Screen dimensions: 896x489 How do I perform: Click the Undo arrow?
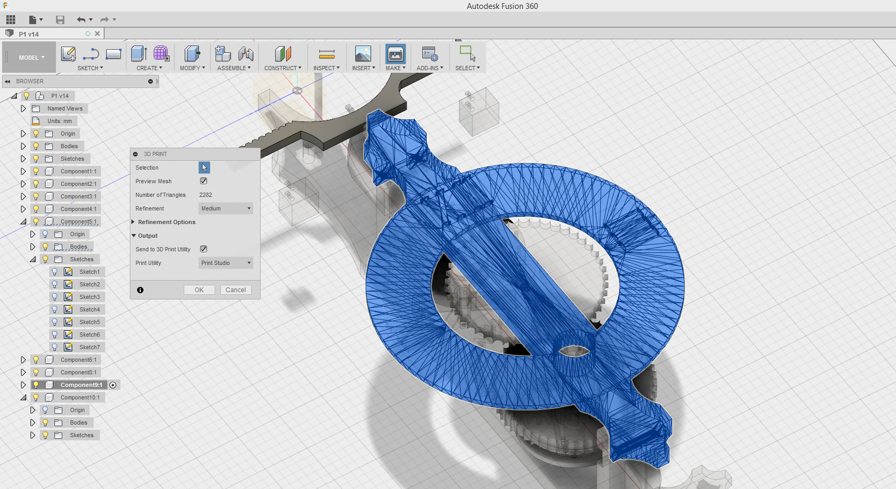point(81,20)
